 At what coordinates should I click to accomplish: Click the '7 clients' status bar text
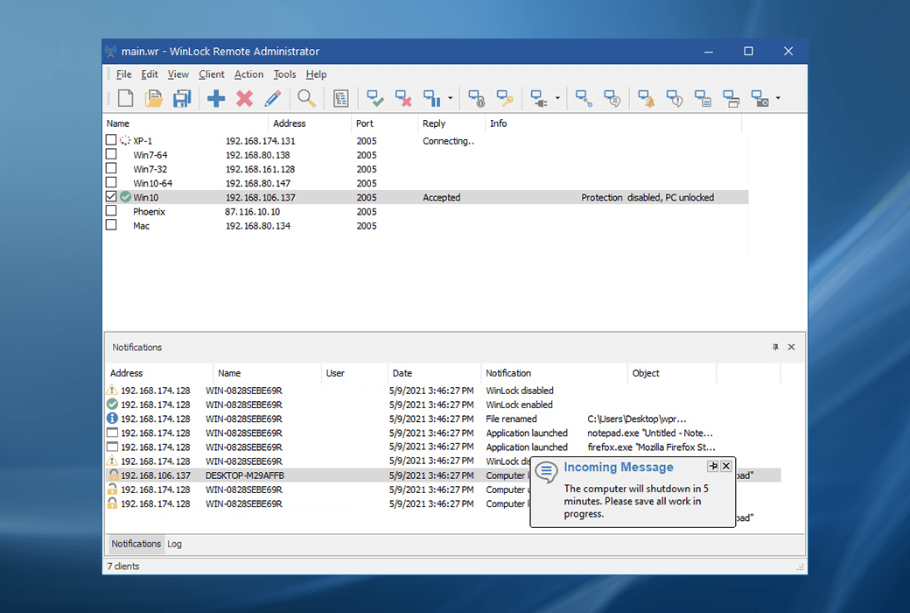coord(123,566)
